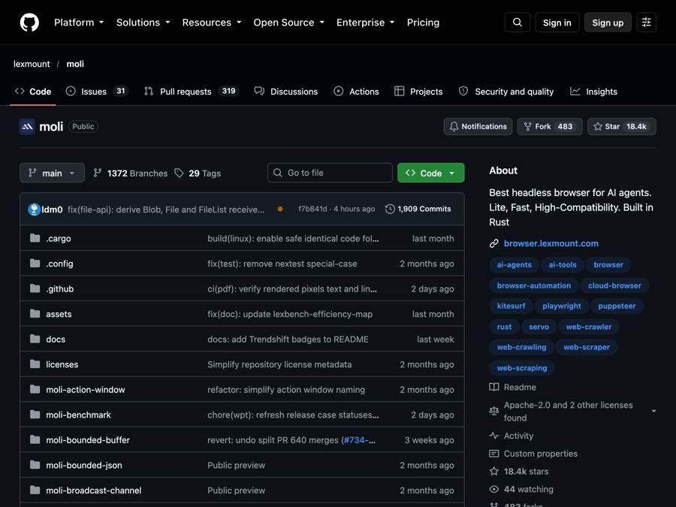This screenshot has height=507, width=676.
Task: Select the Code tab
Action: pos(33,92)
